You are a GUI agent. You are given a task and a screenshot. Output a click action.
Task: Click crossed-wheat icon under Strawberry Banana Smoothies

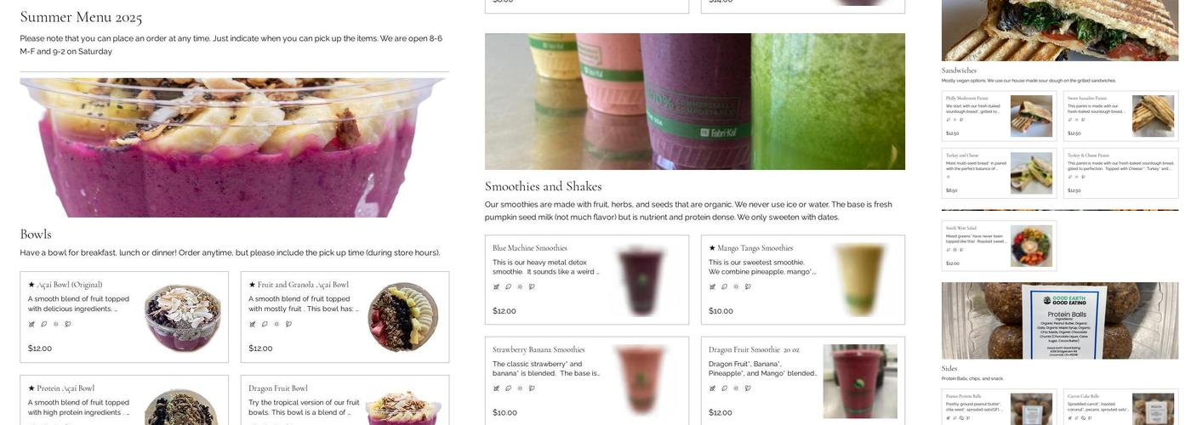tap(496, 388)
